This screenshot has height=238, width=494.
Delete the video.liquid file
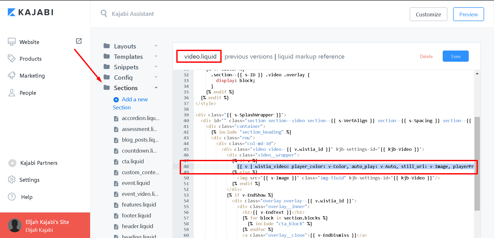click(426, 57)
